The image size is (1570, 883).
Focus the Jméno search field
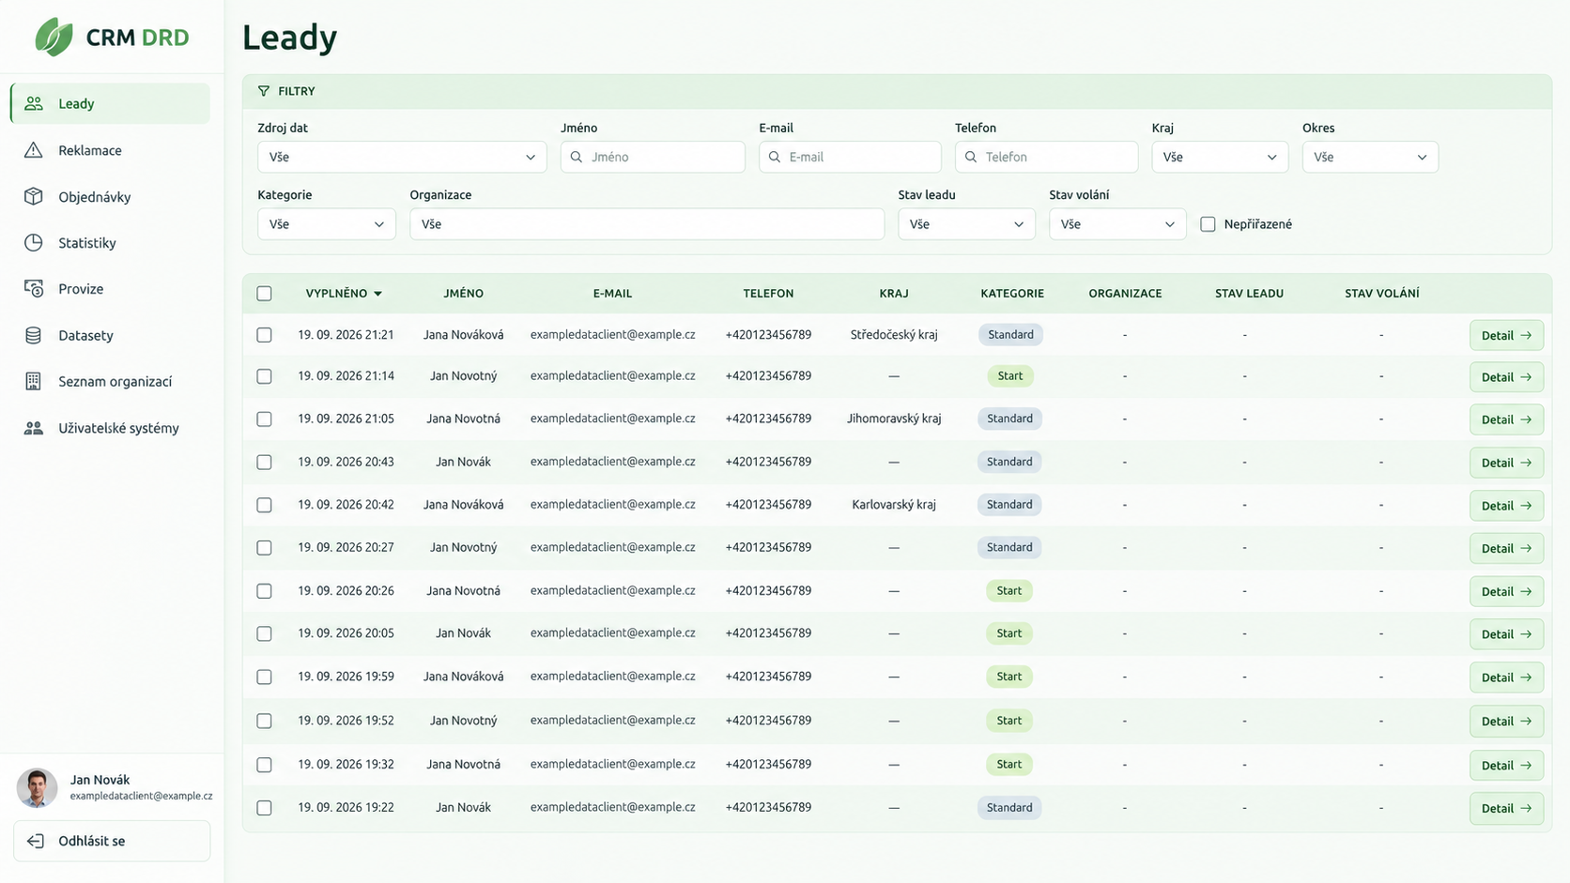(653, 157)
